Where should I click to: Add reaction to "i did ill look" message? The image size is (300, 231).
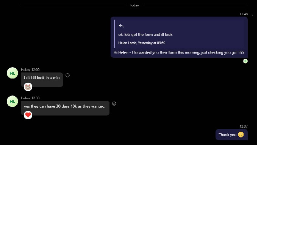point(68,75)
